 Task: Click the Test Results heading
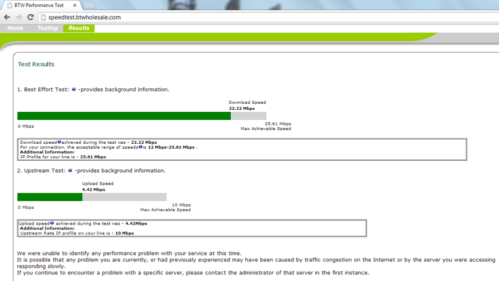[36, 64]
